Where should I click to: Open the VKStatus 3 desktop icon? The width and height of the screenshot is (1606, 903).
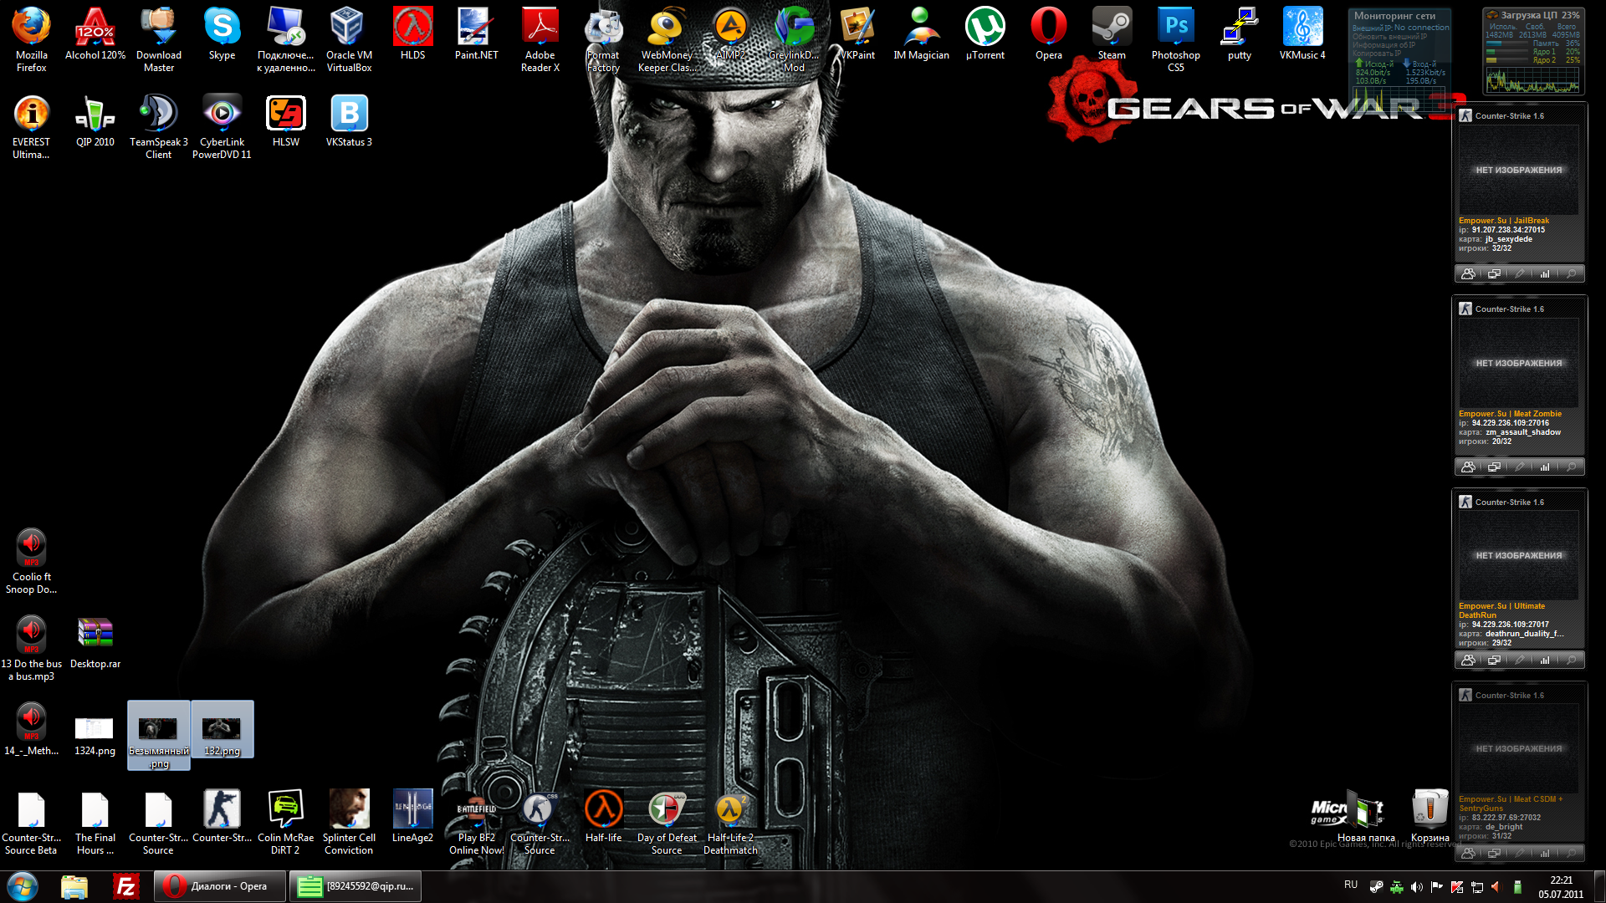pyautogui.click(x=349, y=122)
